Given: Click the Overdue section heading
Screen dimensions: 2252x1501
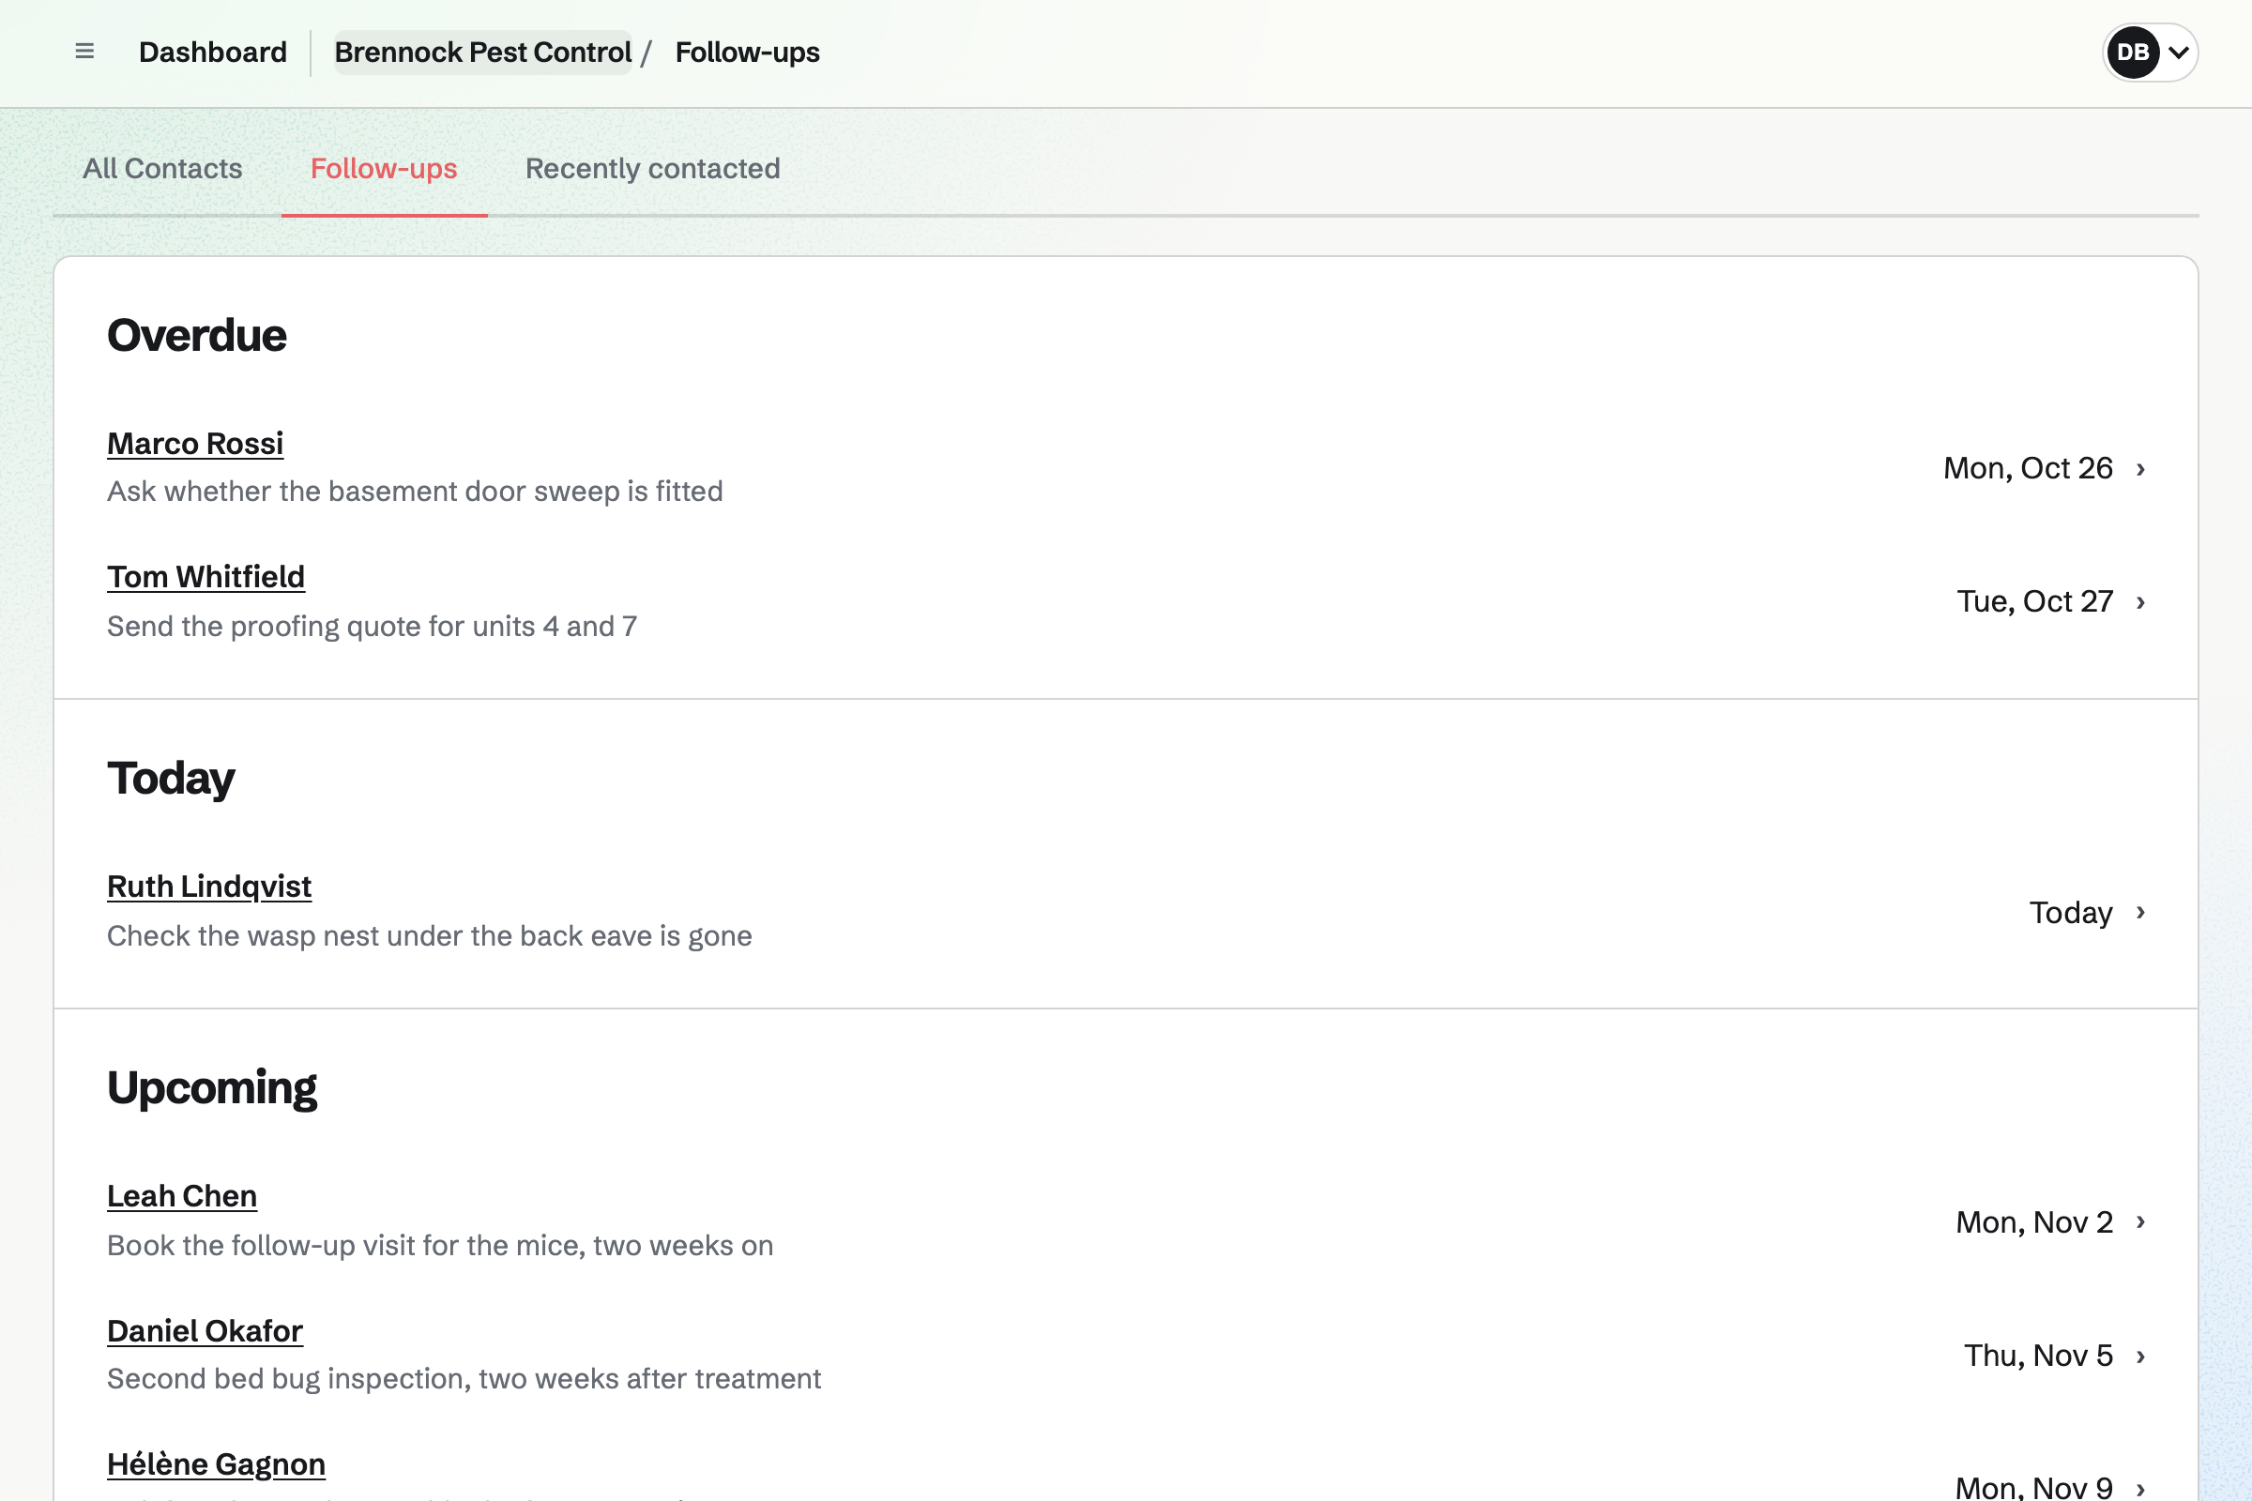Looking at the screenshot, I should (196, 335).
